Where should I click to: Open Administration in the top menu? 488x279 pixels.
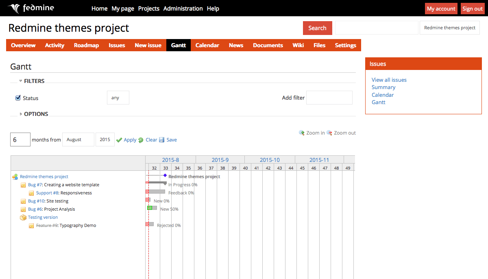183,9
